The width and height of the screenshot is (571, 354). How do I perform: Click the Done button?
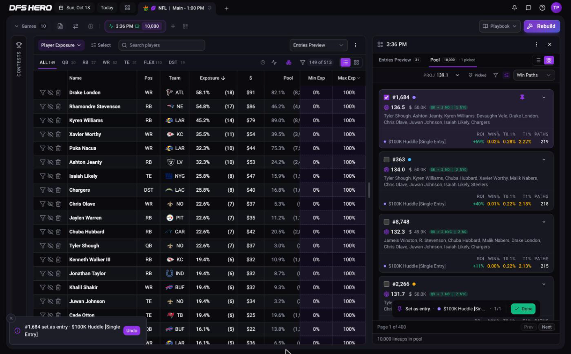coord(523,309)
